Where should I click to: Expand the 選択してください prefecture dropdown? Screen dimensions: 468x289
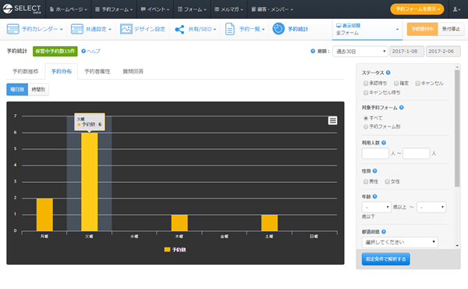(399, 242)
